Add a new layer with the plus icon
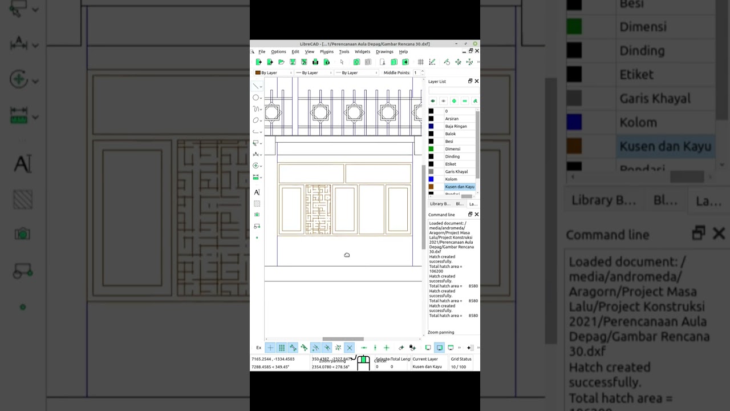The width and height of the screenshot is (730, 411). point(454,101)
